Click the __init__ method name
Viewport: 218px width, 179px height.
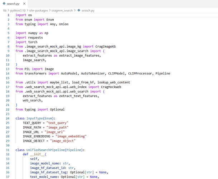[x=37, y=154]
